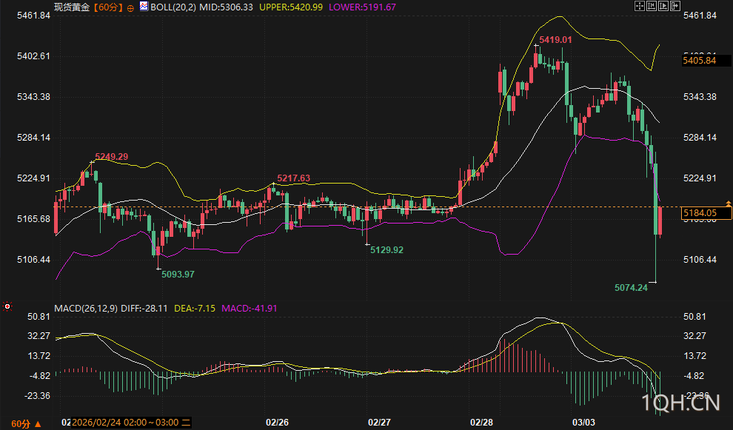This screenshot has height=430, width=733.
Task: Click the crosshair cursor icon in top-right toolbar
Action: 640,6
